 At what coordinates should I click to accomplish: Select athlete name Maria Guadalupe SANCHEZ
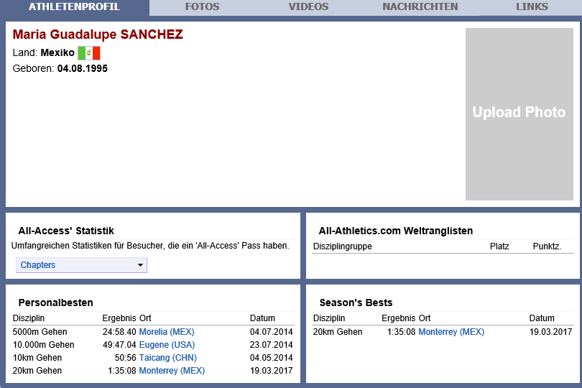(98, 34)
